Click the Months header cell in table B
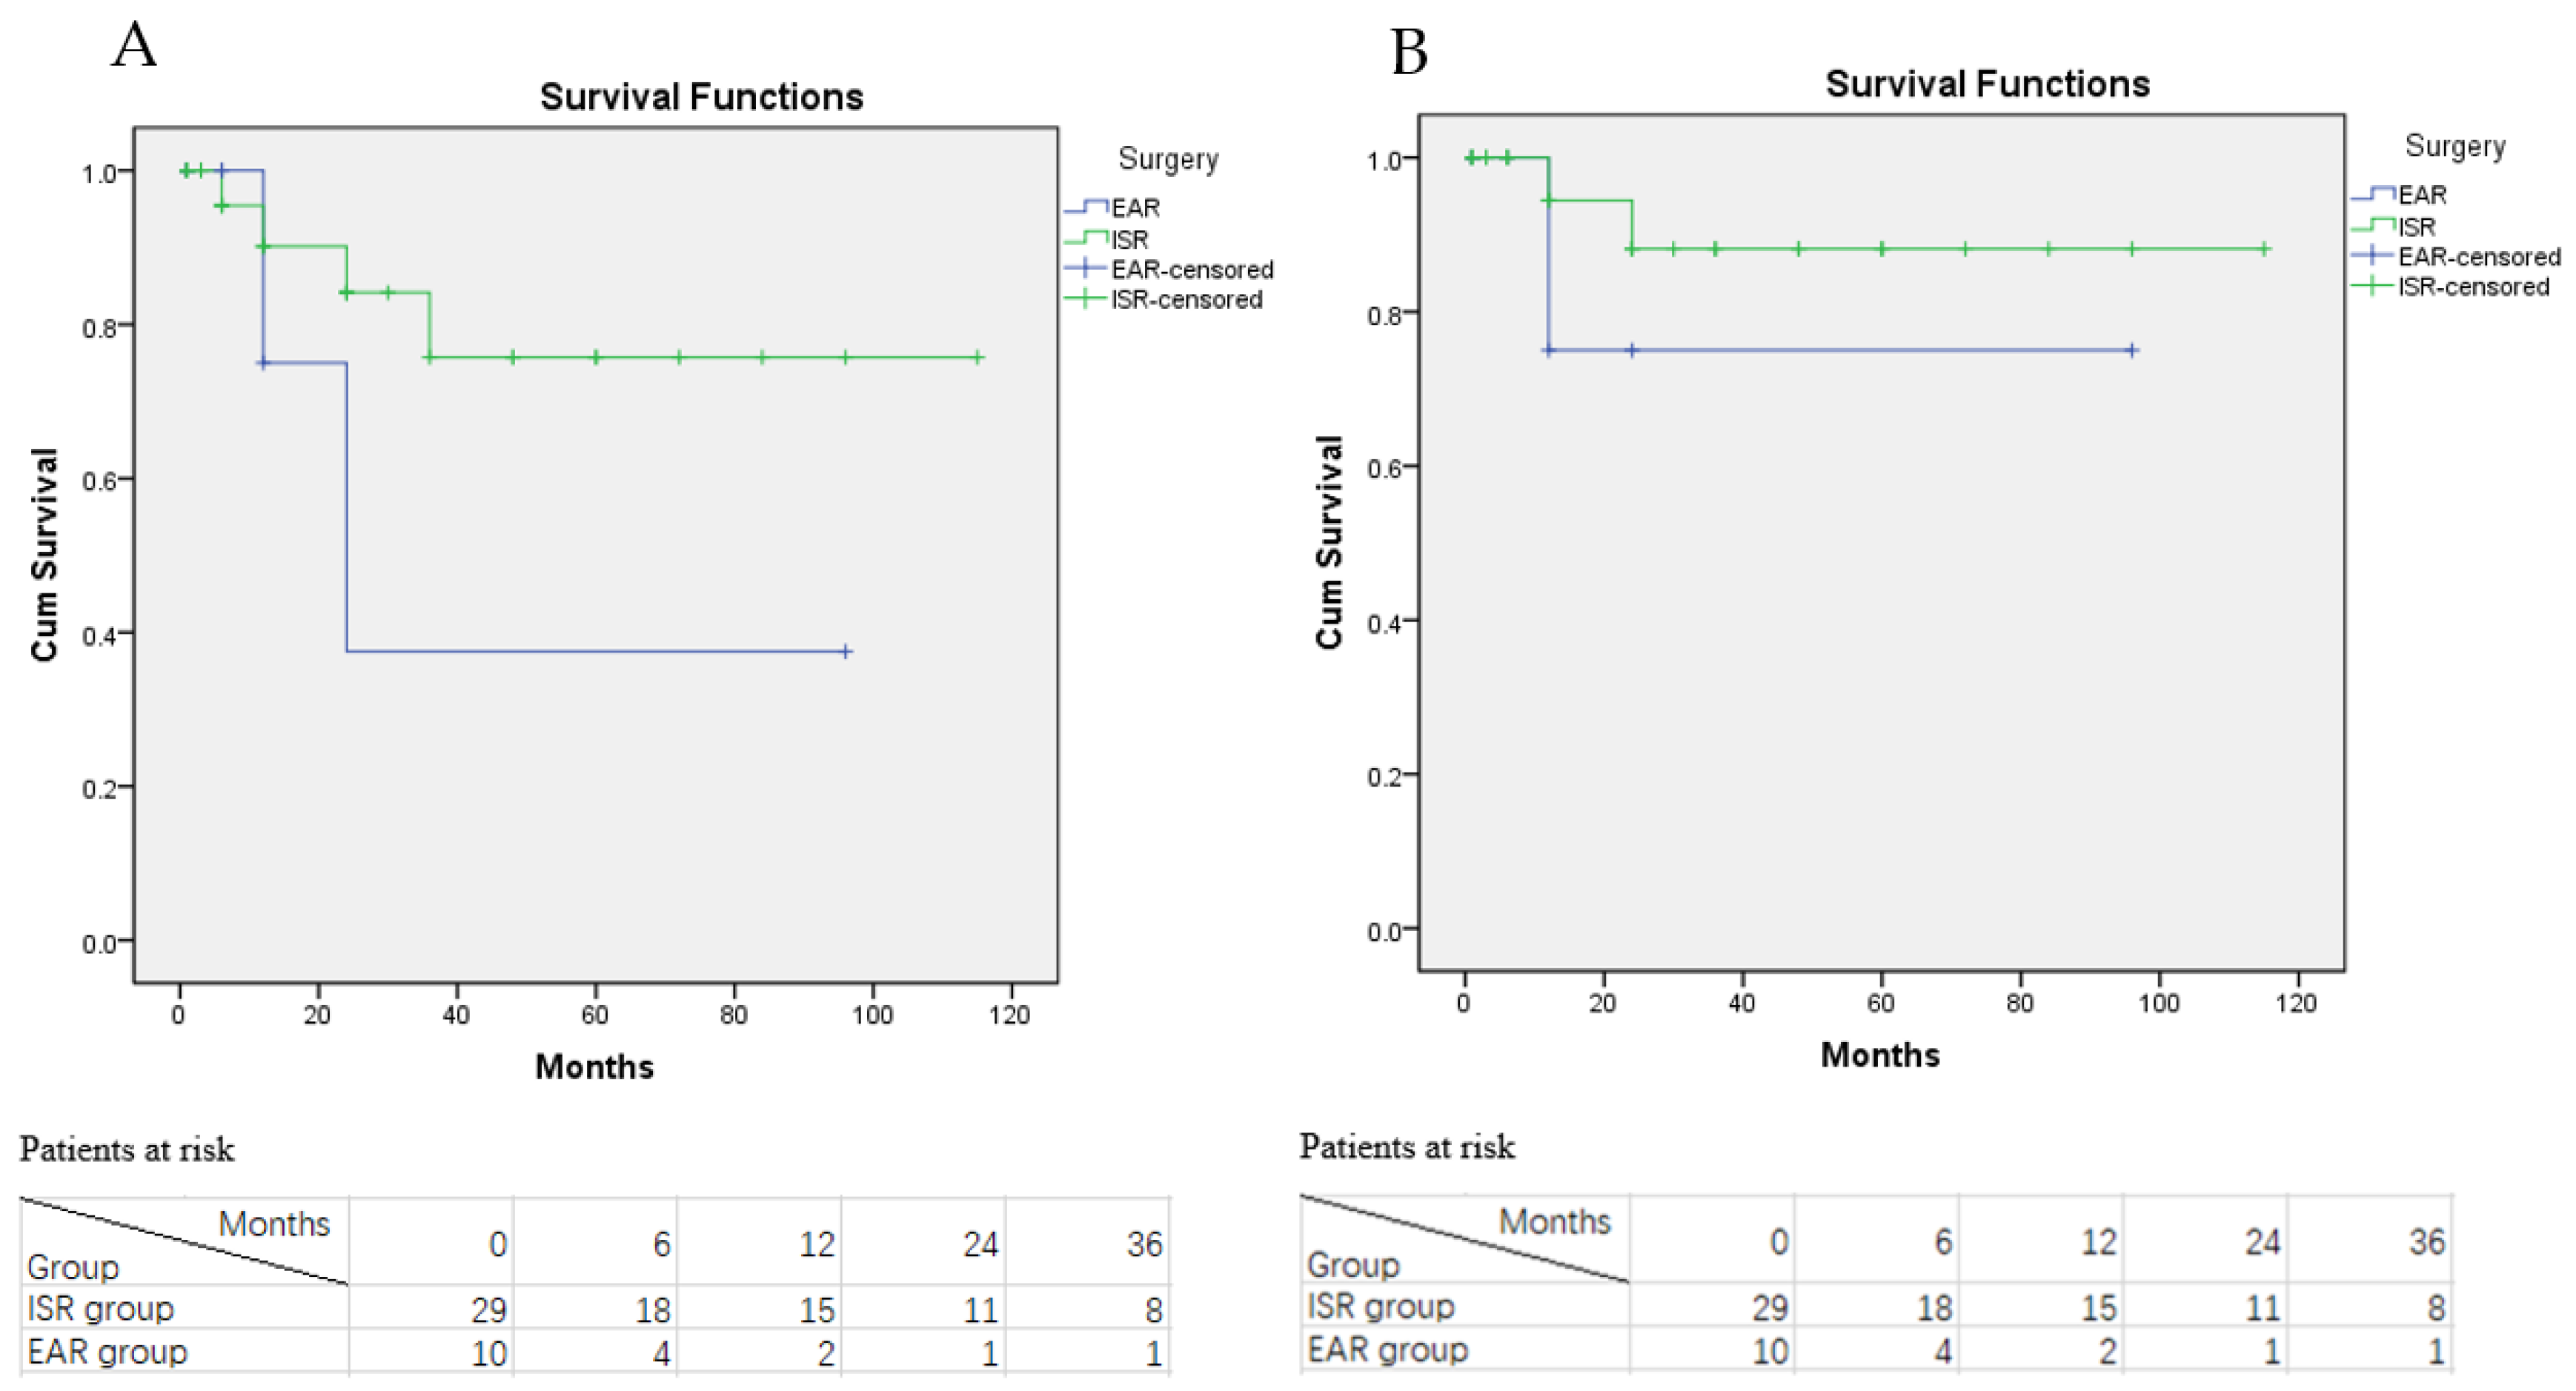The image size is (2576, 1391). pos(1555,1221)
